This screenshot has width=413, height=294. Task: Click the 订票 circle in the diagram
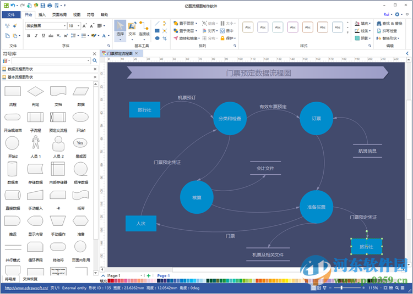pyautogui.click(x=316, y=119)
